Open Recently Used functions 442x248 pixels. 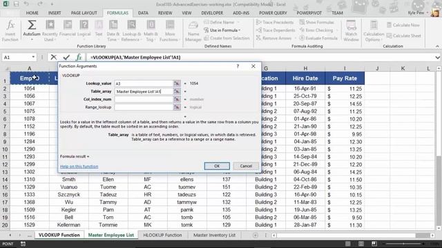50,31
